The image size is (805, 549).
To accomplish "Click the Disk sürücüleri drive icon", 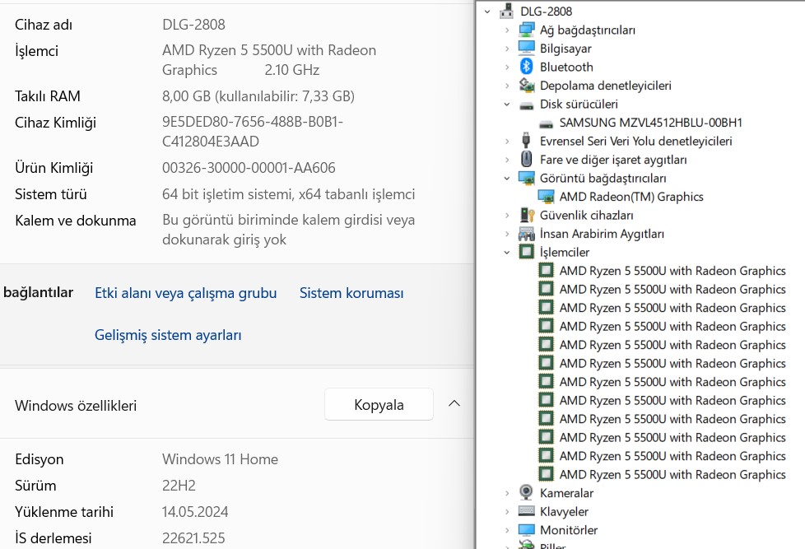I will [x=526, y=105].
